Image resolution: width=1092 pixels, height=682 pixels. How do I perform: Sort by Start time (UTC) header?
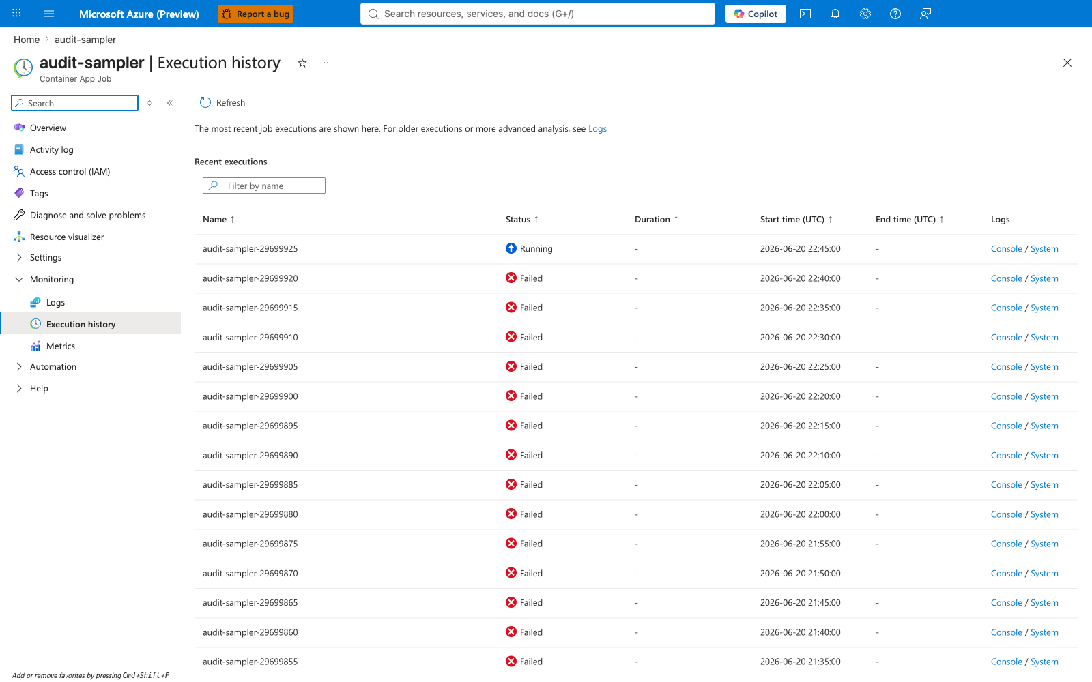[796, 219]
